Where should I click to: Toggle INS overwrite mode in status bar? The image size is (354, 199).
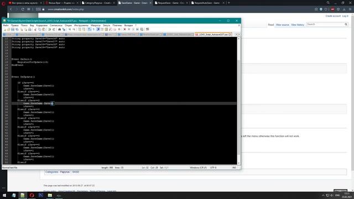234,167
